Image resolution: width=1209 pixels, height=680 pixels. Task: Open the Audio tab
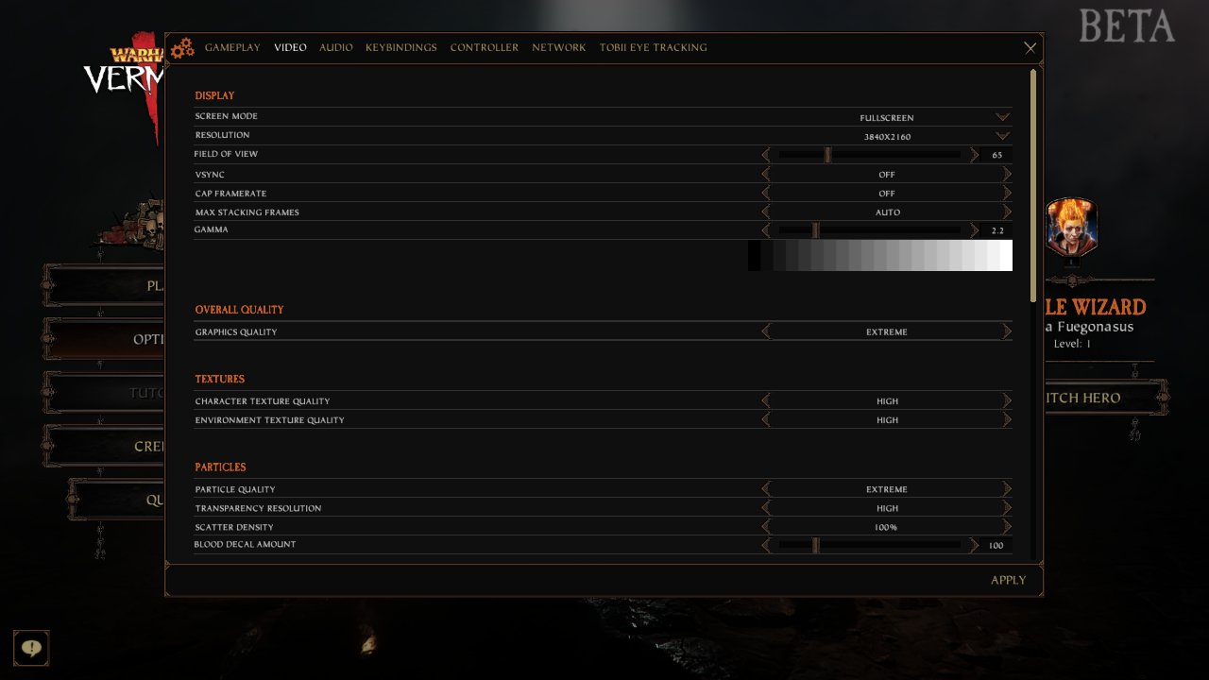point(335,47)
